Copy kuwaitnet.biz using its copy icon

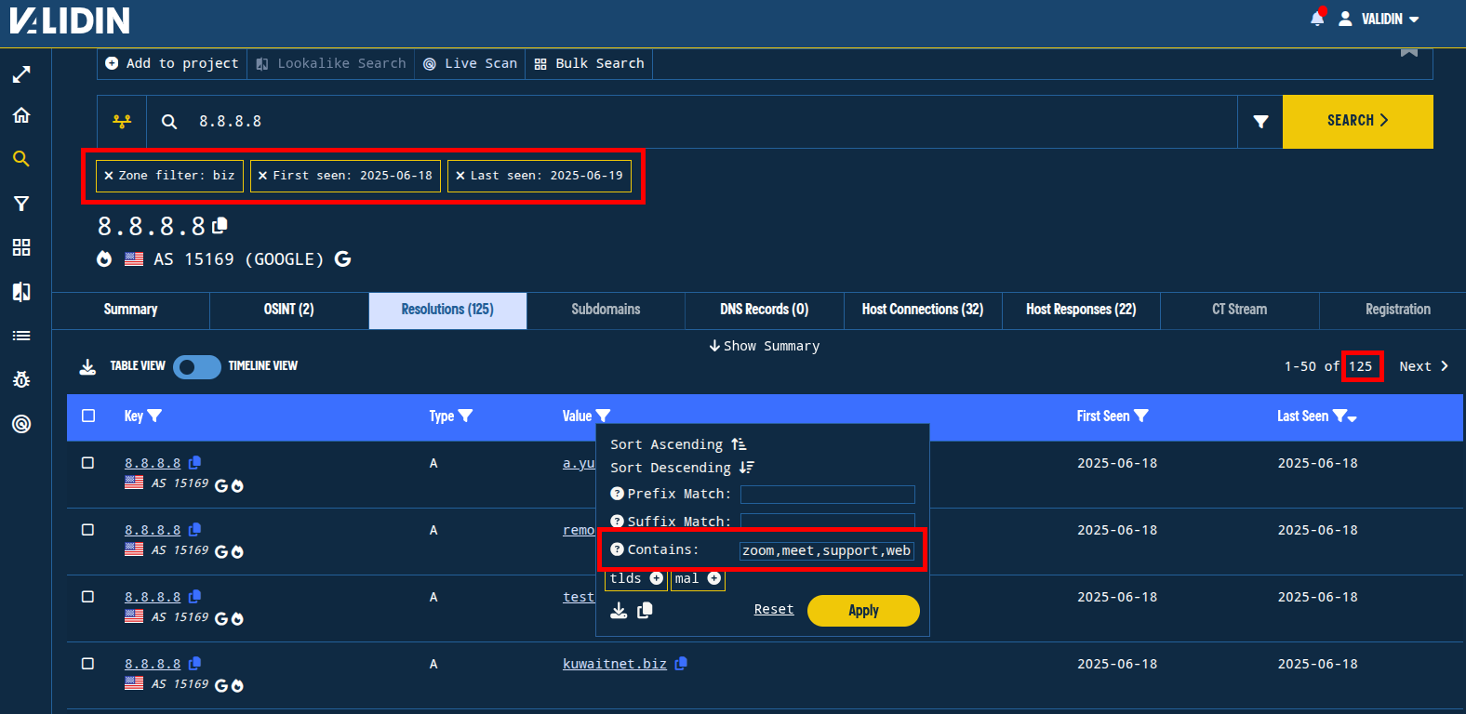point(681,664)
